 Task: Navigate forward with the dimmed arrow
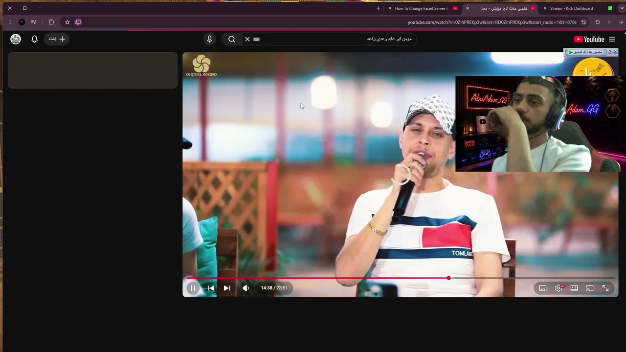click(x=609, y=22)
